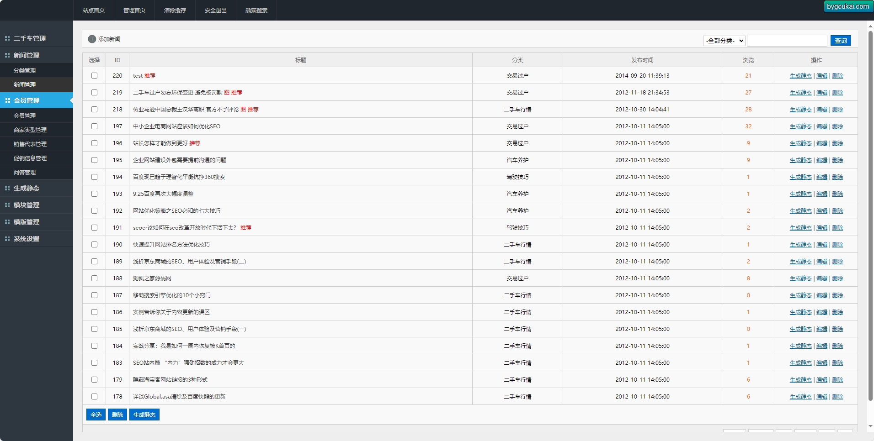Click the 图 image icon in row 219
Viewport: 874px width, 441px height.
point(227,93)
